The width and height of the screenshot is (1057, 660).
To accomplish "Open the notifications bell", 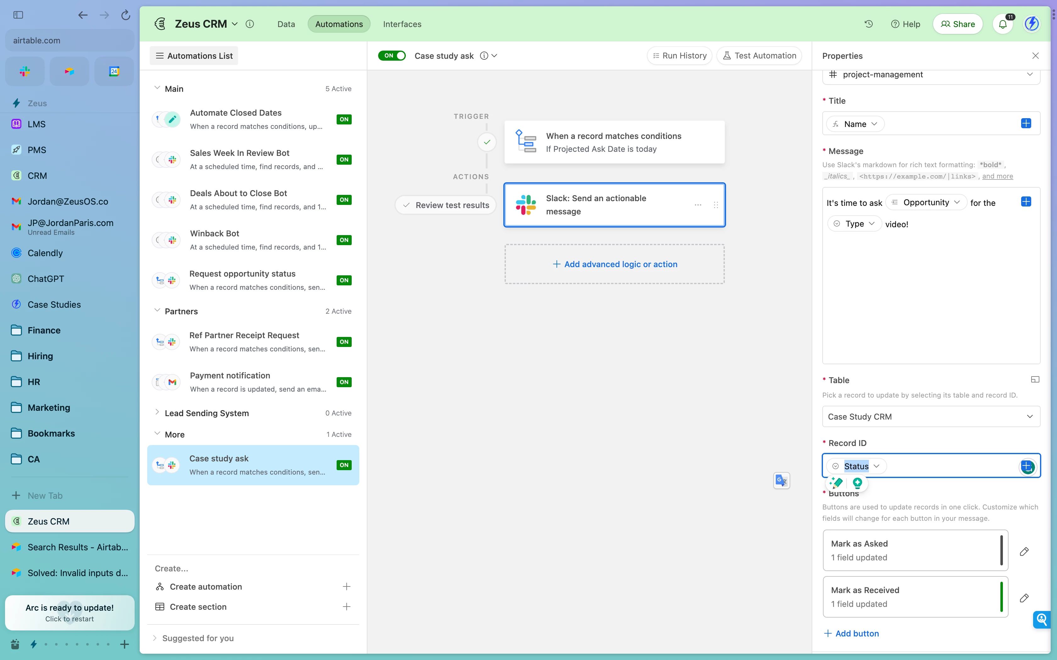I will (x=1002, y=24).
